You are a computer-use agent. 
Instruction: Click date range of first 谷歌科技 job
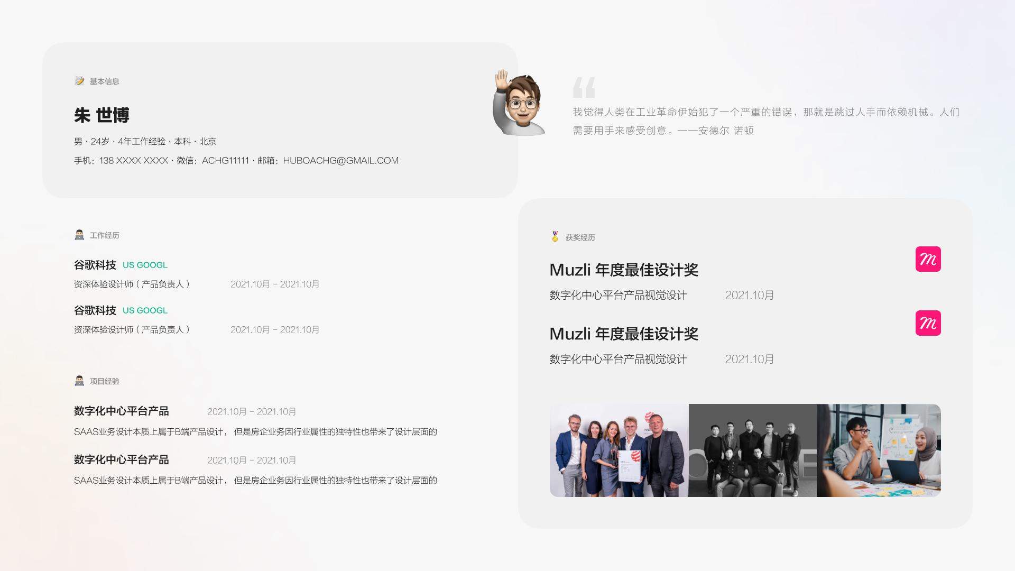point(275,284)
